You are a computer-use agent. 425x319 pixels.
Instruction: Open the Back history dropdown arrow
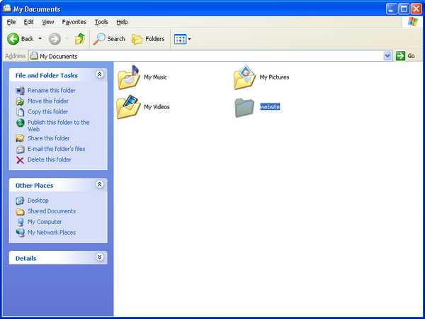click(40, 39)
